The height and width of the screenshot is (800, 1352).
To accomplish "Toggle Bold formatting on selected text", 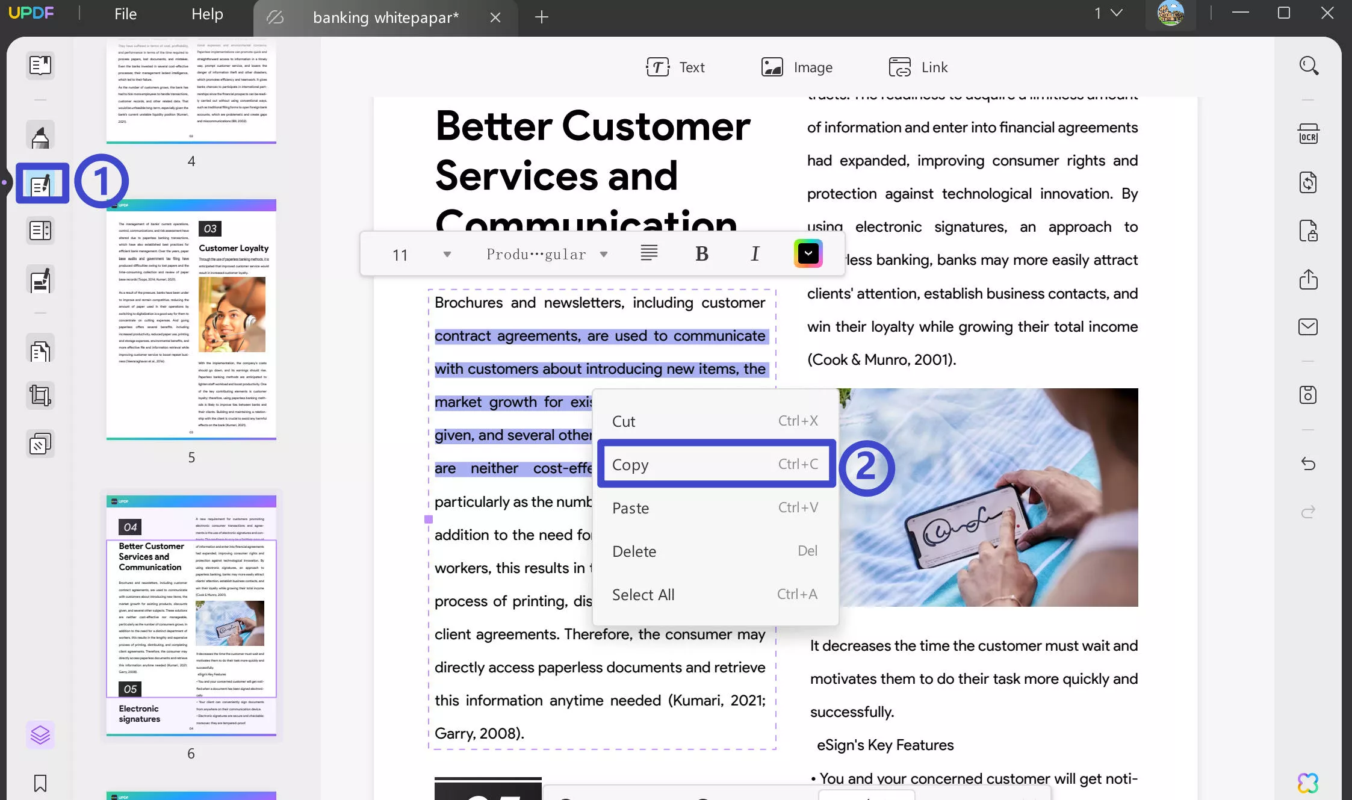I will pyautogui.click(x=702, y=253).
